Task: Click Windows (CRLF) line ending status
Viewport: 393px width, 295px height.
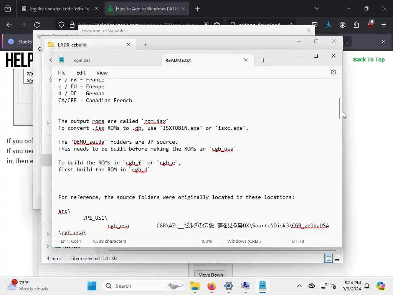Action: tap(244, 241)
